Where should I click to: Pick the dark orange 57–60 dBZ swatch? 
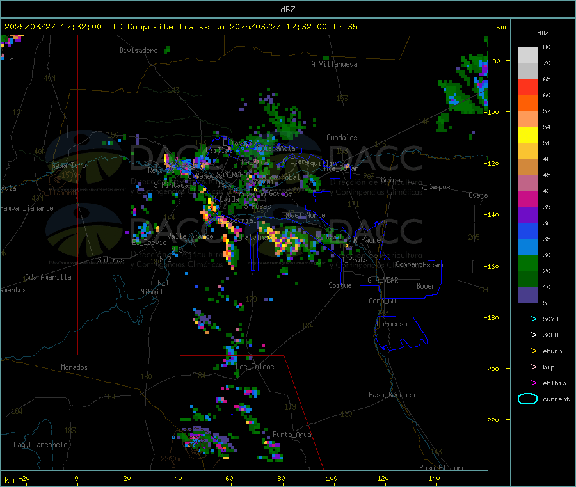coord(527,103)
